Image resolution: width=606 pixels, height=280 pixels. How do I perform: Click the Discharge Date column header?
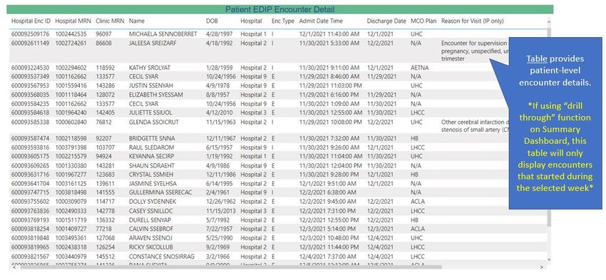[386, 21]
